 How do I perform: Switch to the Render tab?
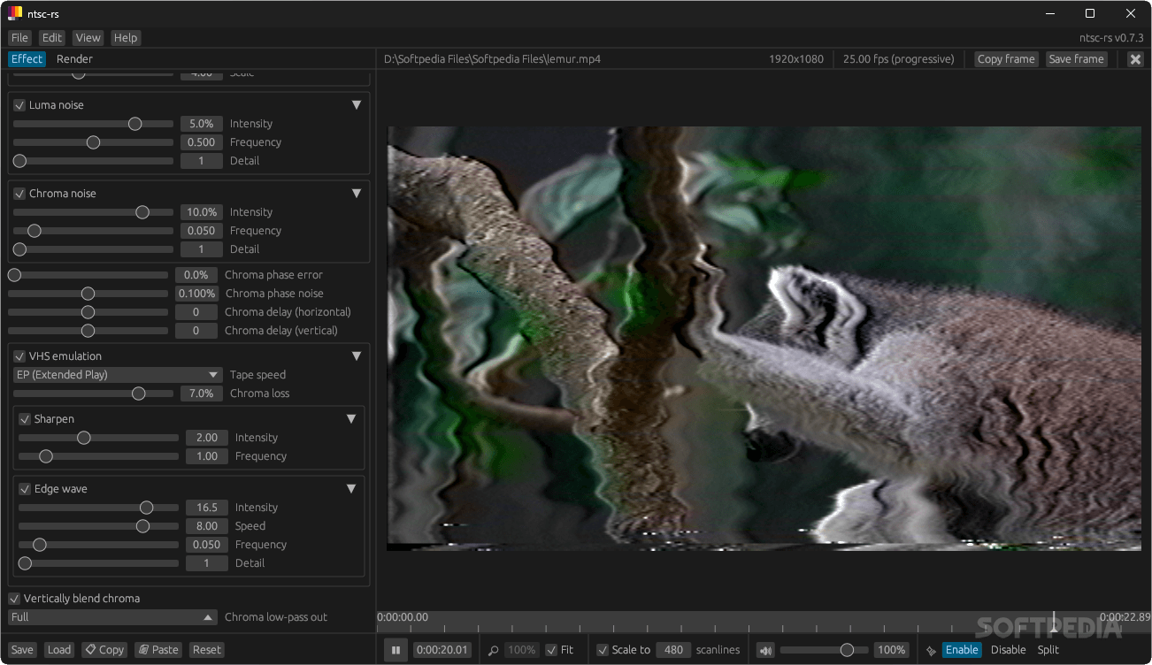pyautogui.click(x=74, y=58)
